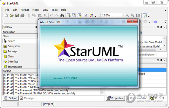
Task: Click the refresh diagram icon
Action: pos(145,15)
